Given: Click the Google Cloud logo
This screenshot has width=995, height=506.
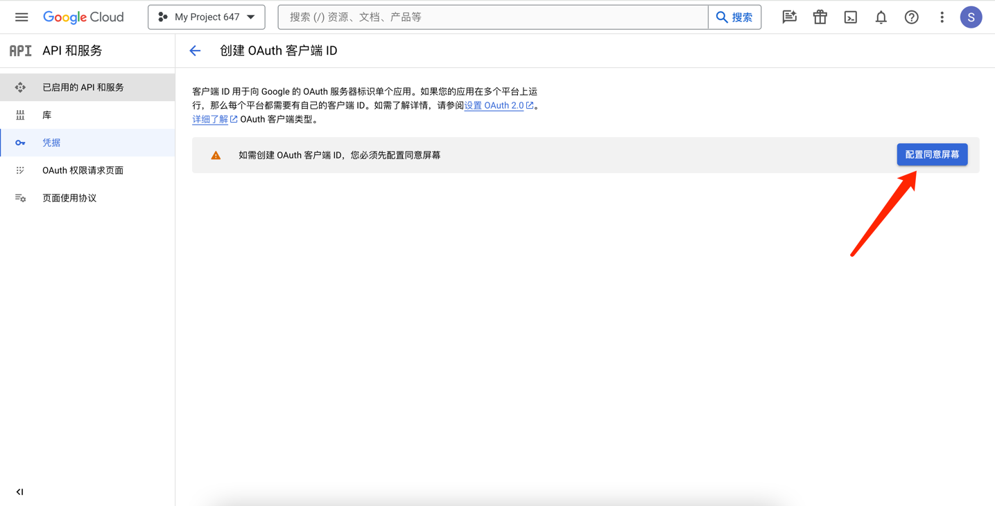Looking at the screenshot, I should point(83,17).
